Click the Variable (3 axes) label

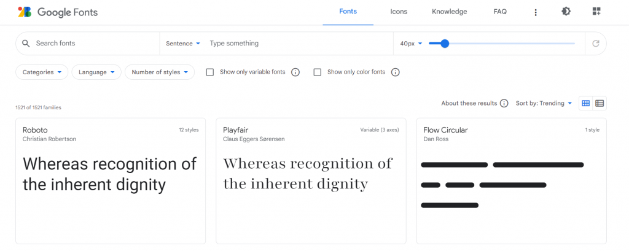pyautogui.click(x=380, y=130)
